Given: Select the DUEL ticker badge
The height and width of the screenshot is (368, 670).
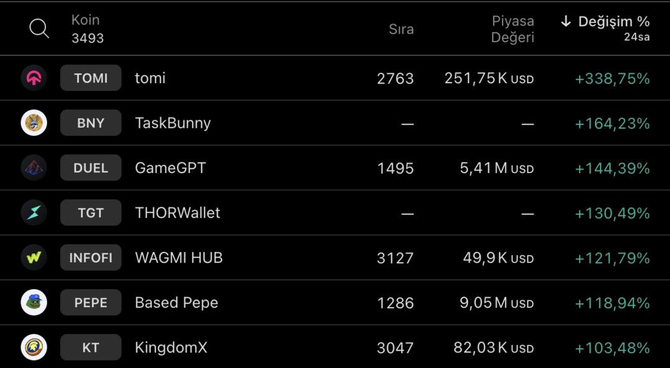Looking at the screenshot, I should 91,168.
